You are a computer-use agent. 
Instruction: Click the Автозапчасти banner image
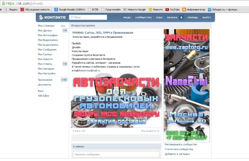click(116, 100)
